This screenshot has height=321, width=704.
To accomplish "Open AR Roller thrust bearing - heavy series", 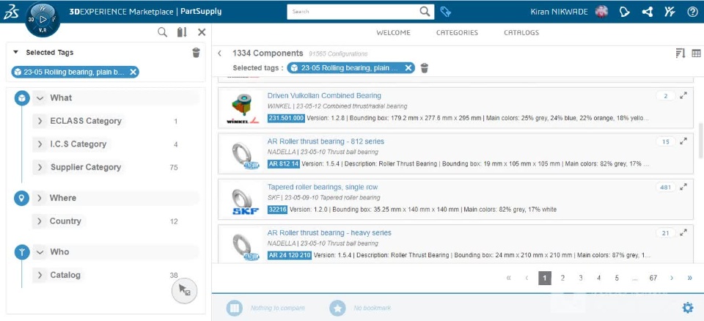I will [x=329, y=233].
